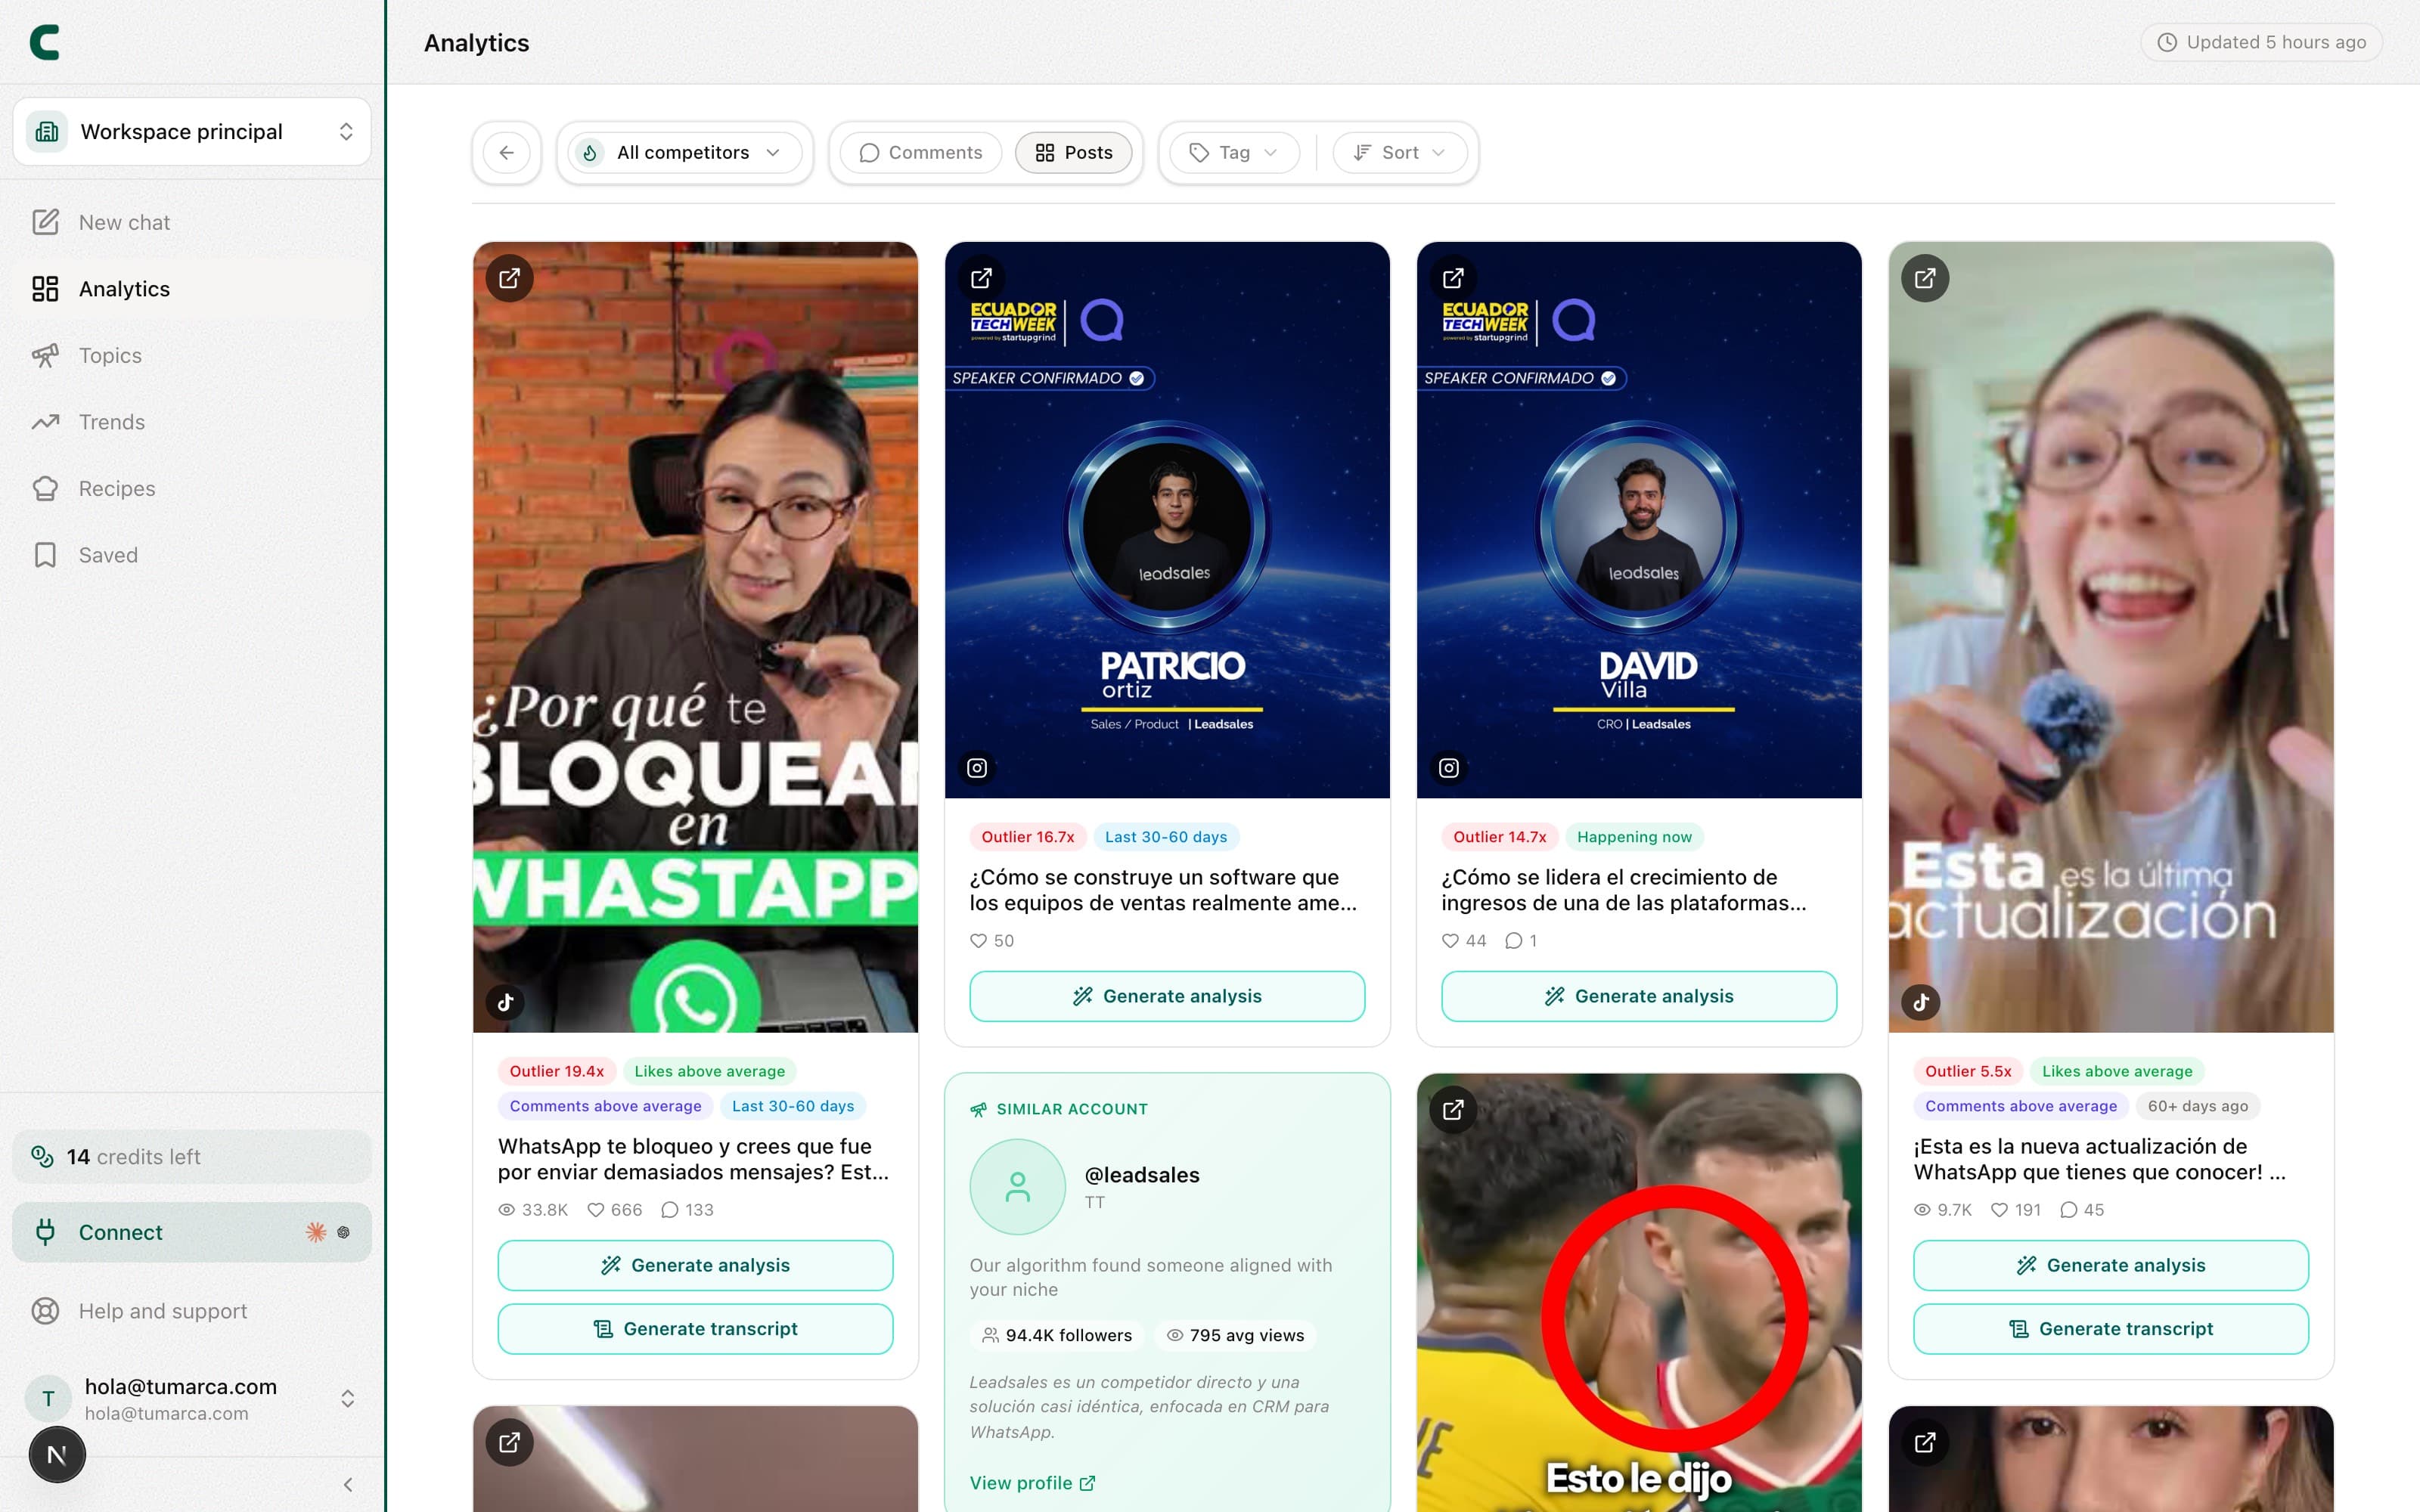Viewport: 2420px width, 1512px height.
Task: Open the WhatsApp bloqueo video thumbnail
Action: [695, 637]
